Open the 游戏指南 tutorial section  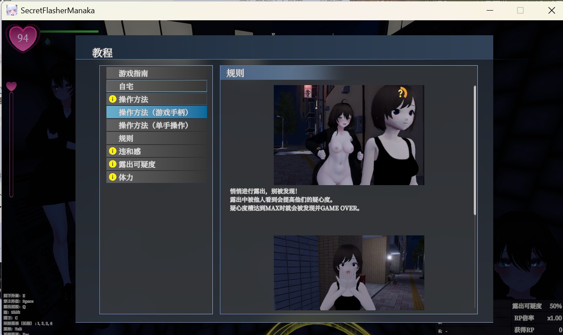(157, 73)
